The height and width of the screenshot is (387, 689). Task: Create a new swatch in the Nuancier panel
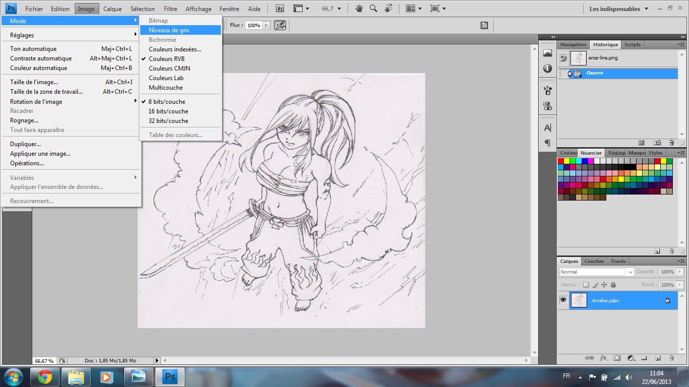point(657,250)
